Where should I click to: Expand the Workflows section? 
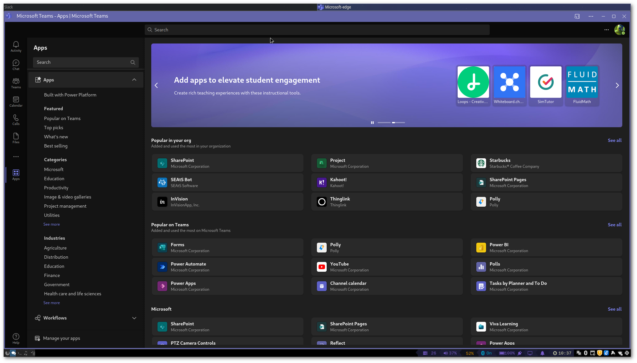tap(86, 318)
